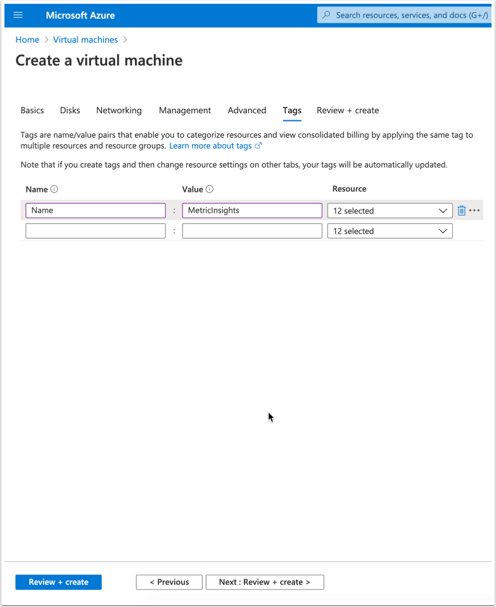This screenshot has height=607, width=496.
Task: Open more options ellipsis for tag row
Action: [474, 211]
